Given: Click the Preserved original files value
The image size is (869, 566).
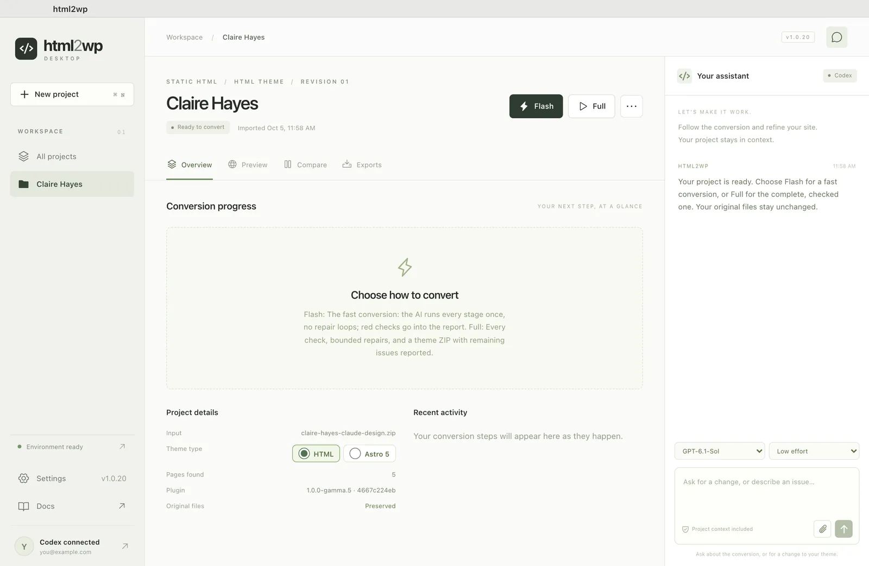Looking at the screenshot, I should click(380, 506).
